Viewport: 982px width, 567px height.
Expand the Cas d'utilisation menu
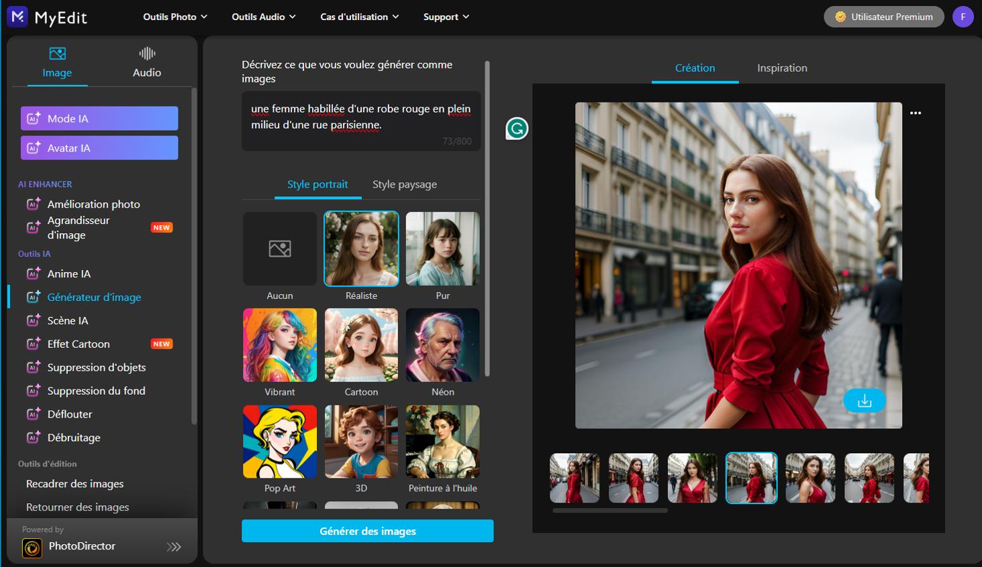click(360, 17)
